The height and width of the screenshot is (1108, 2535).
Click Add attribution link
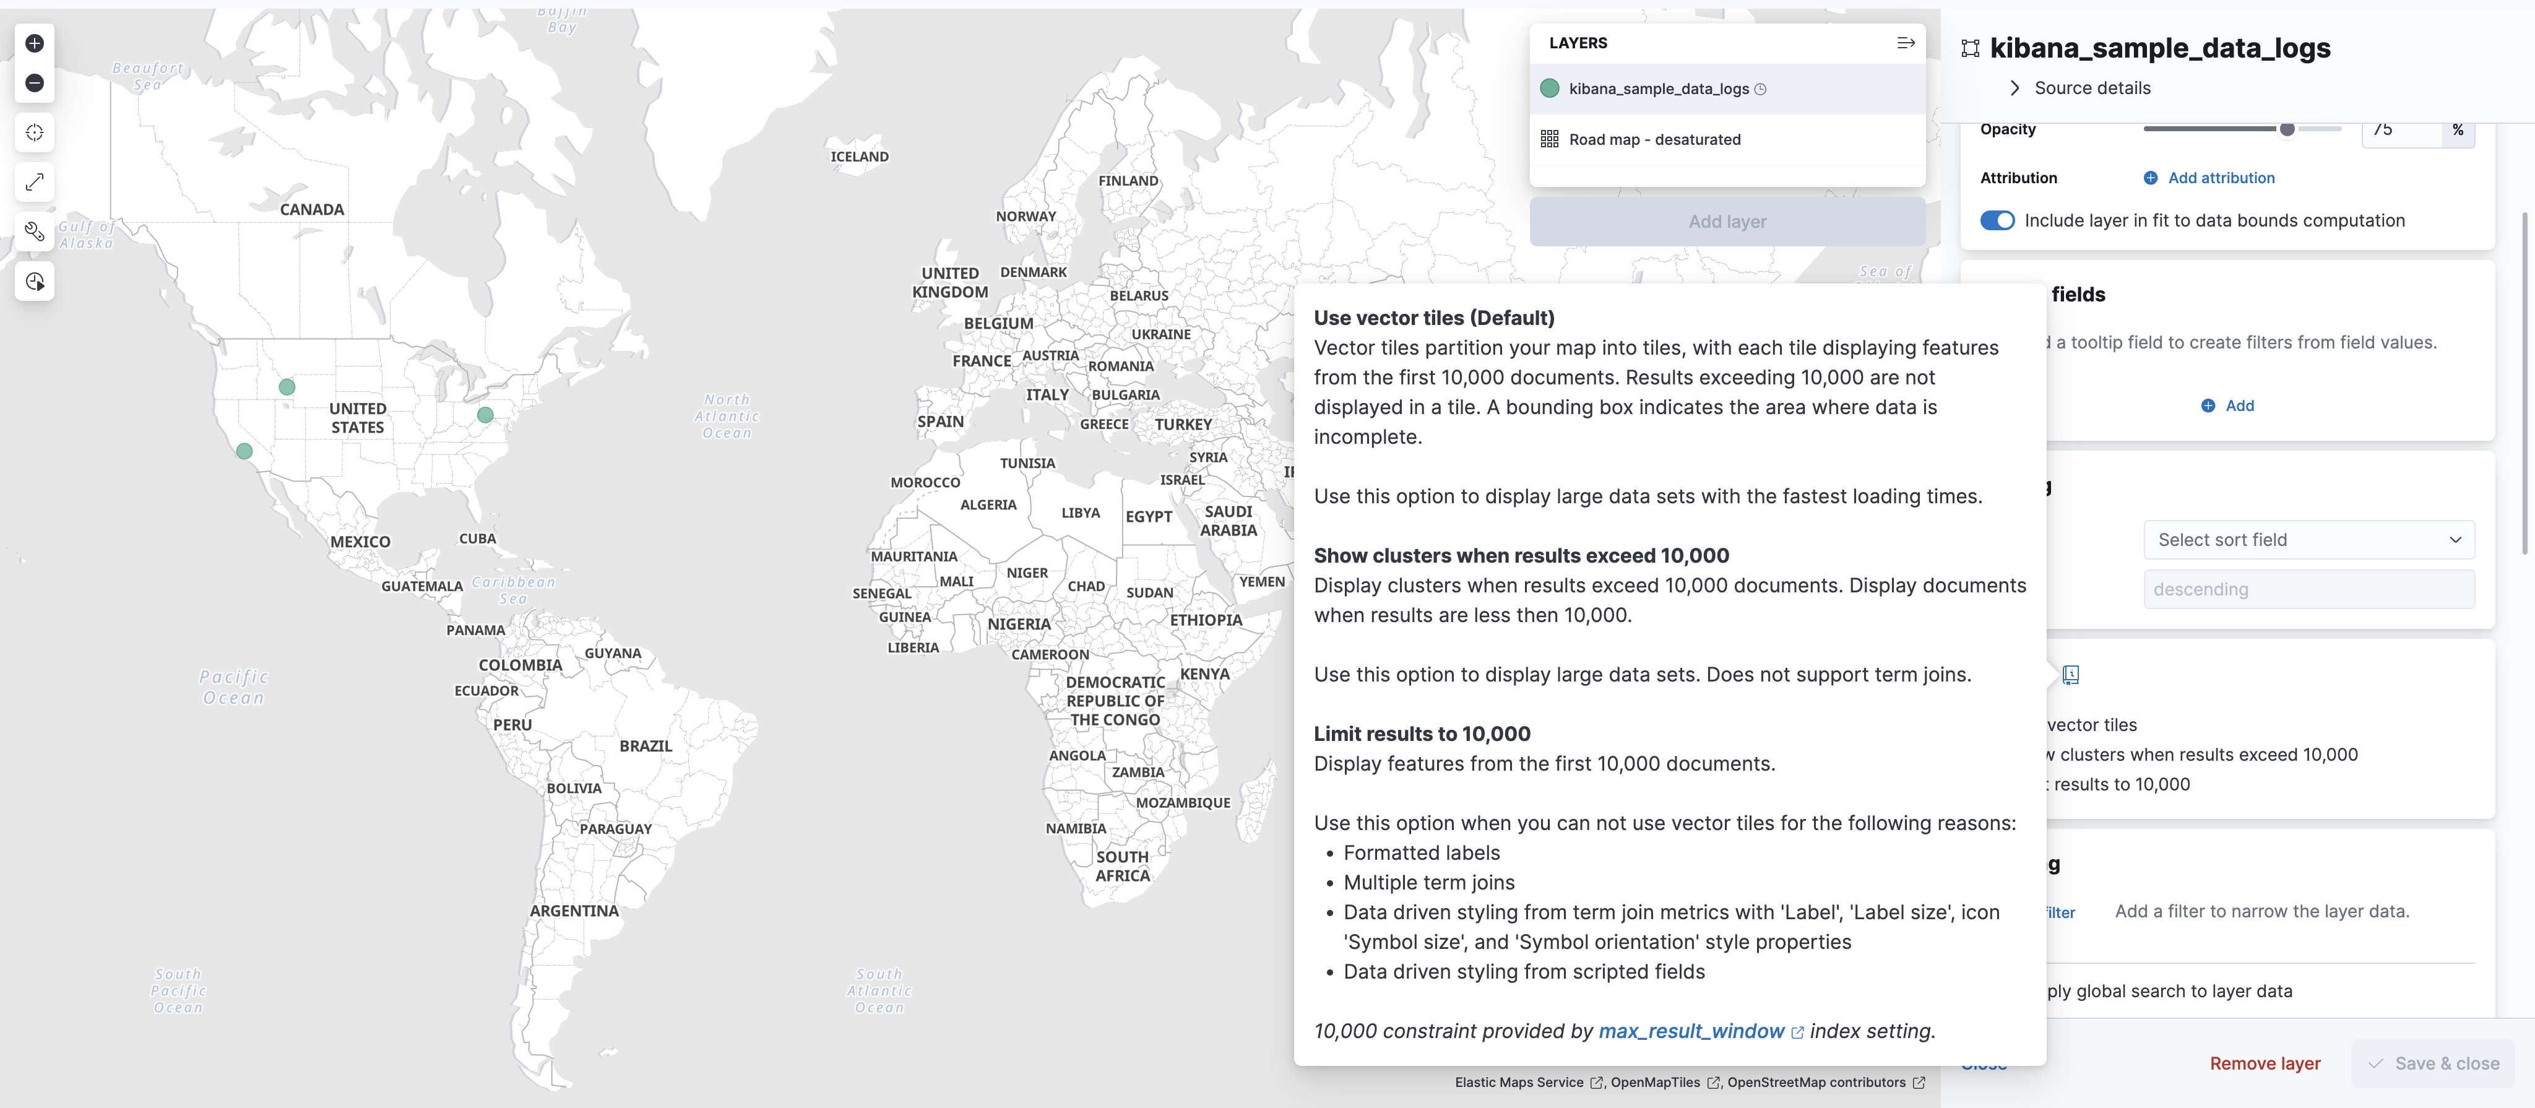[2220, 178]
